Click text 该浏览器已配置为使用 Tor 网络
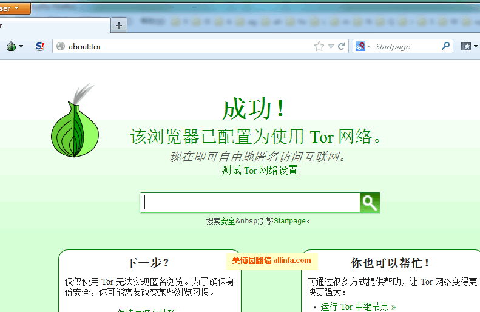 (x=255, y=136)
